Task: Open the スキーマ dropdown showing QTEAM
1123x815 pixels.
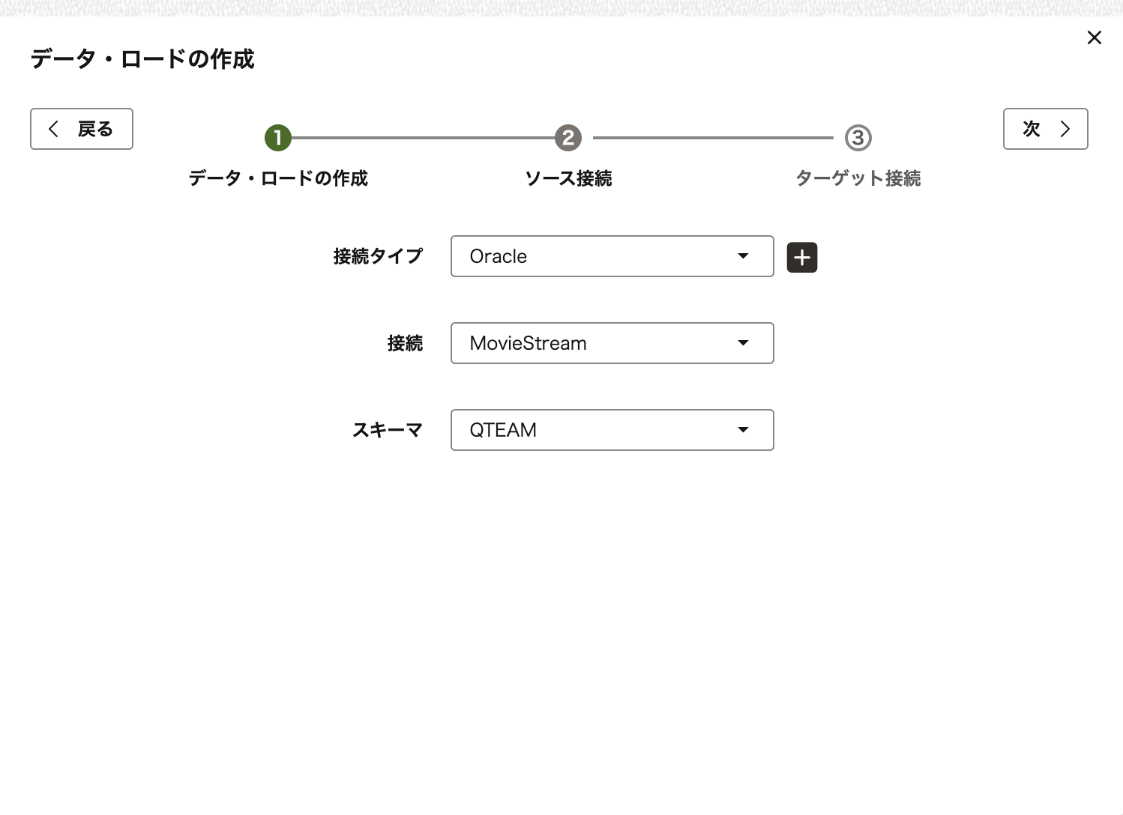Action: point(612,430)
